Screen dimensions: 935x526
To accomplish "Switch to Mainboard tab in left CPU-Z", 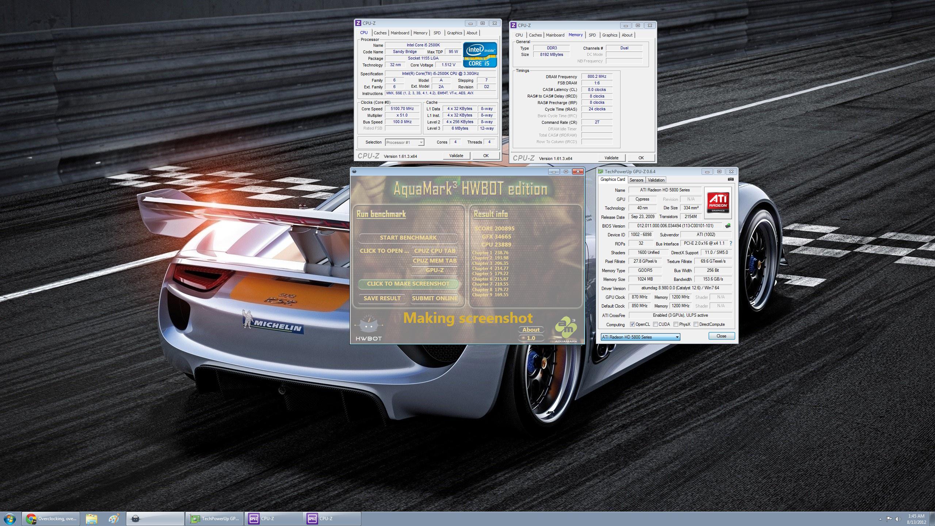I will pyautogui.click(x=400, y=33).
